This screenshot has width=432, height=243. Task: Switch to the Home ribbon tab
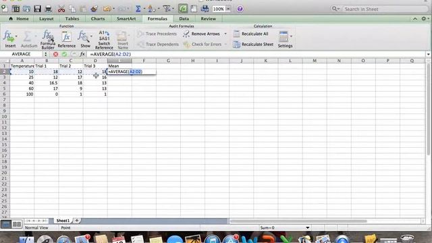[x=19, y=19]
